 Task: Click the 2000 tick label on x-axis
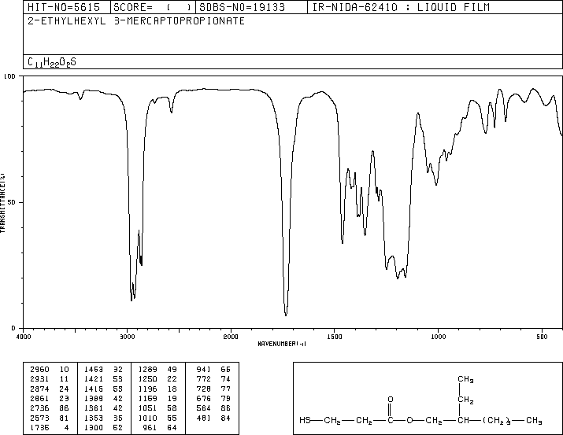coord(231,337)
